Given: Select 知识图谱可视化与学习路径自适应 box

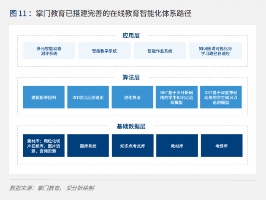Looking at the screenshot, I should 215,51.
